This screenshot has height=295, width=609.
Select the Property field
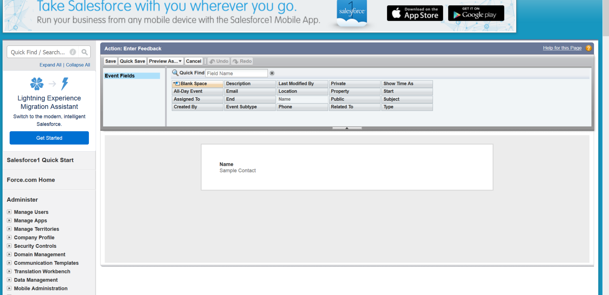(355, 91)
